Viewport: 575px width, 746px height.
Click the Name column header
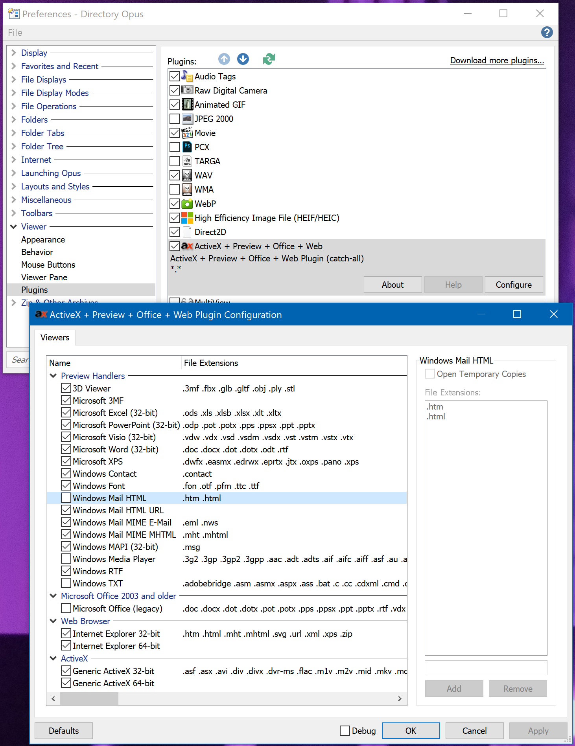coord(114,363)
